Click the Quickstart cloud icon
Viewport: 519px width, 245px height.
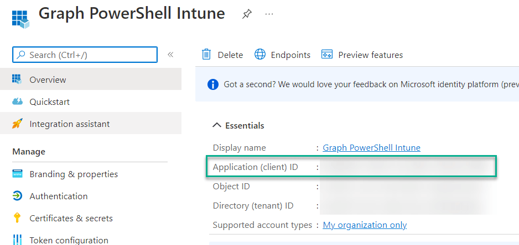pos(17,102)
